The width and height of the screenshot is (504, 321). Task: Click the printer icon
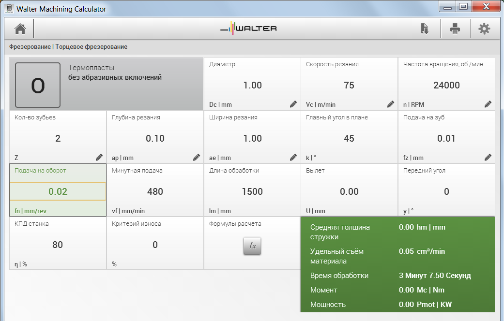click(x=455, y=29)
